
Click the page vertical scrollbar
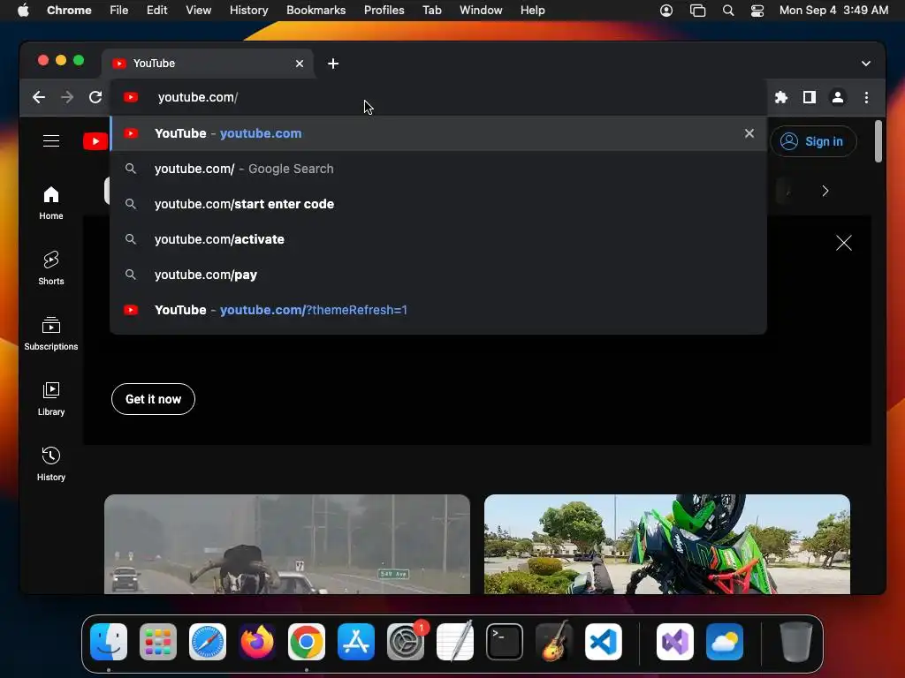click(x=878, y=141)
